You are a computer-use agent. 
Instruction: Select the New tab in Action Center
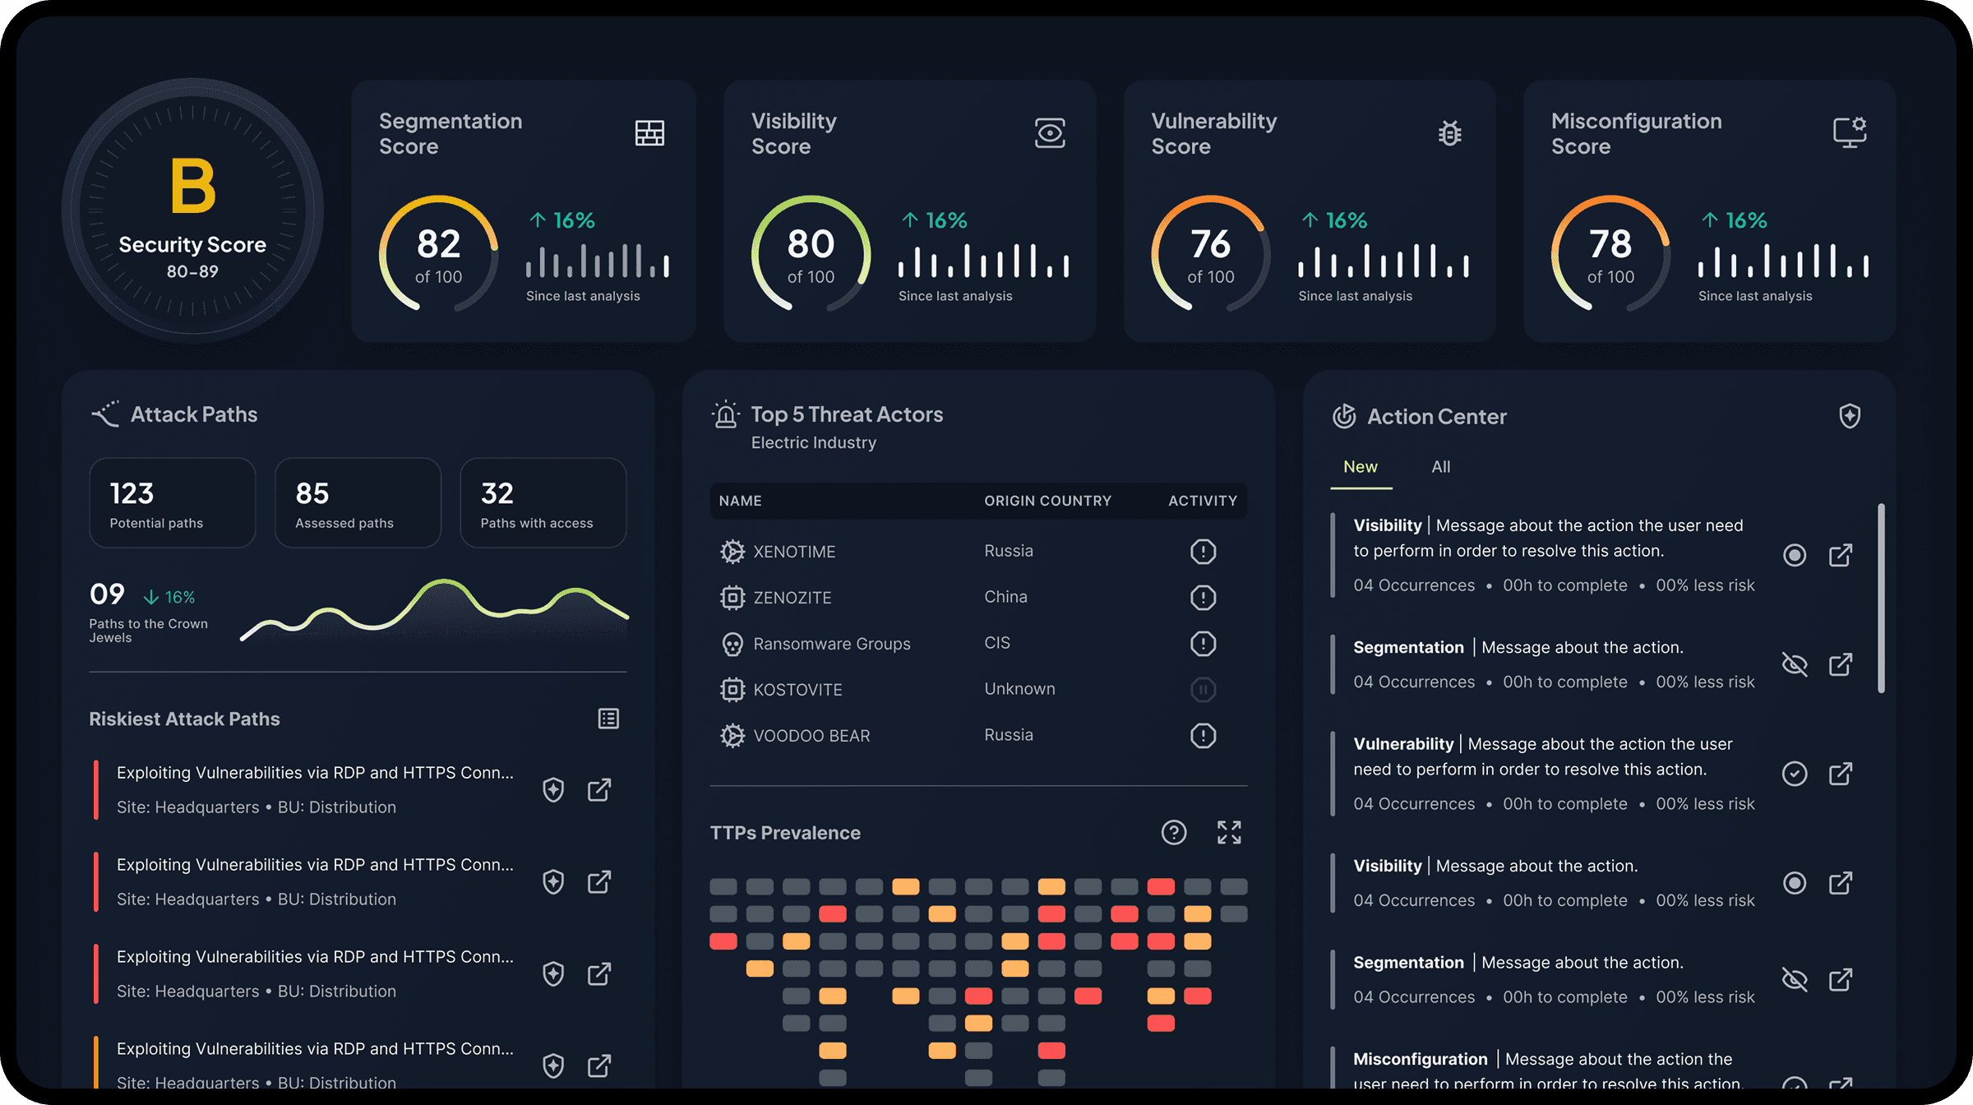pos(1361,467)
